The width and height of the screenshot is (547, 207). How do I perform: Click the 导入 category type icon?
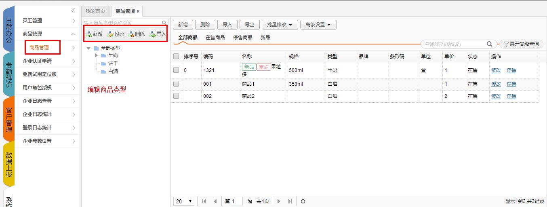(x=152, y=34)
